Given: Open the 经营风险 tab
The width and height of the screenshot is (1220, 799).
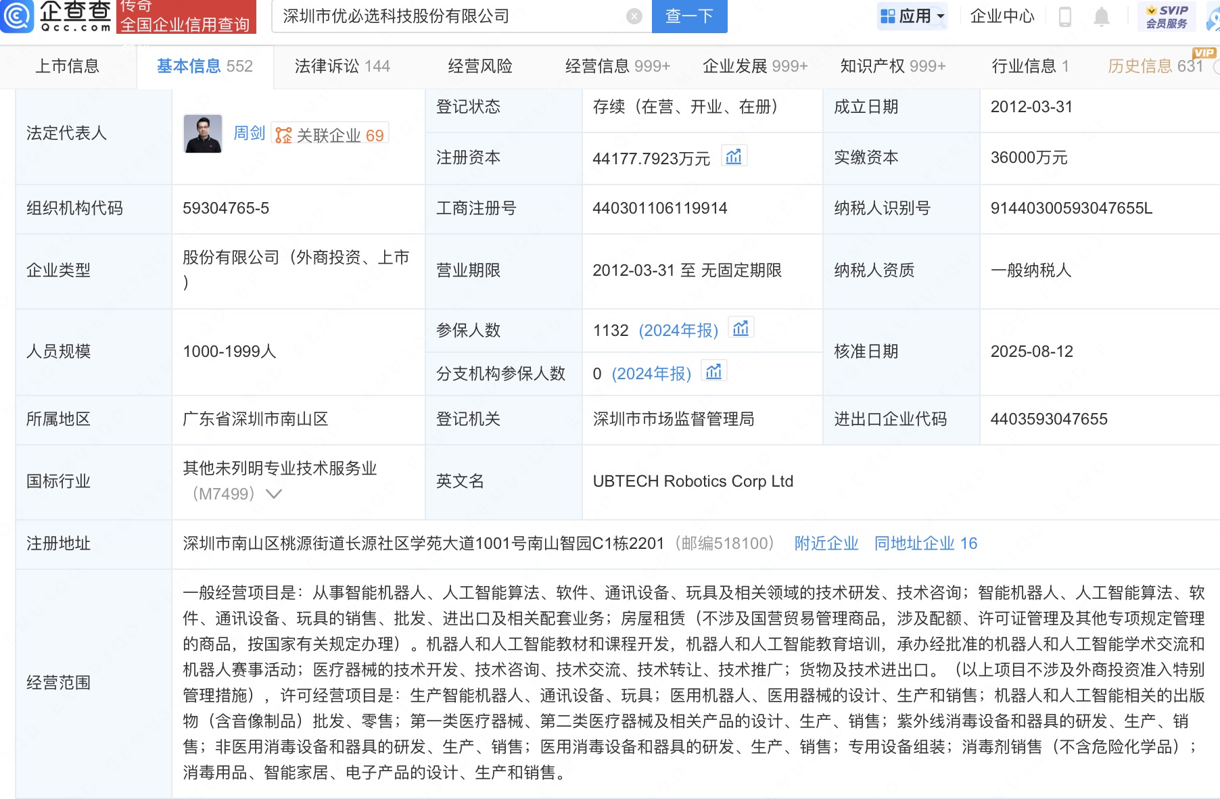Looking at the screenshot, I should [x=480, y=66].
